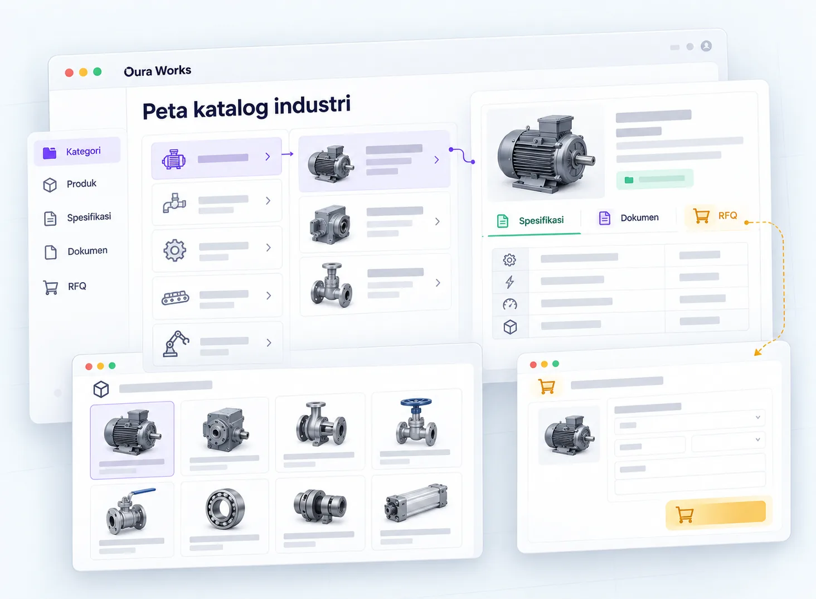Screen dimensions: 816x599
Task: Switch to the Dokumen tab in detail panel
Action: [629, 218]
